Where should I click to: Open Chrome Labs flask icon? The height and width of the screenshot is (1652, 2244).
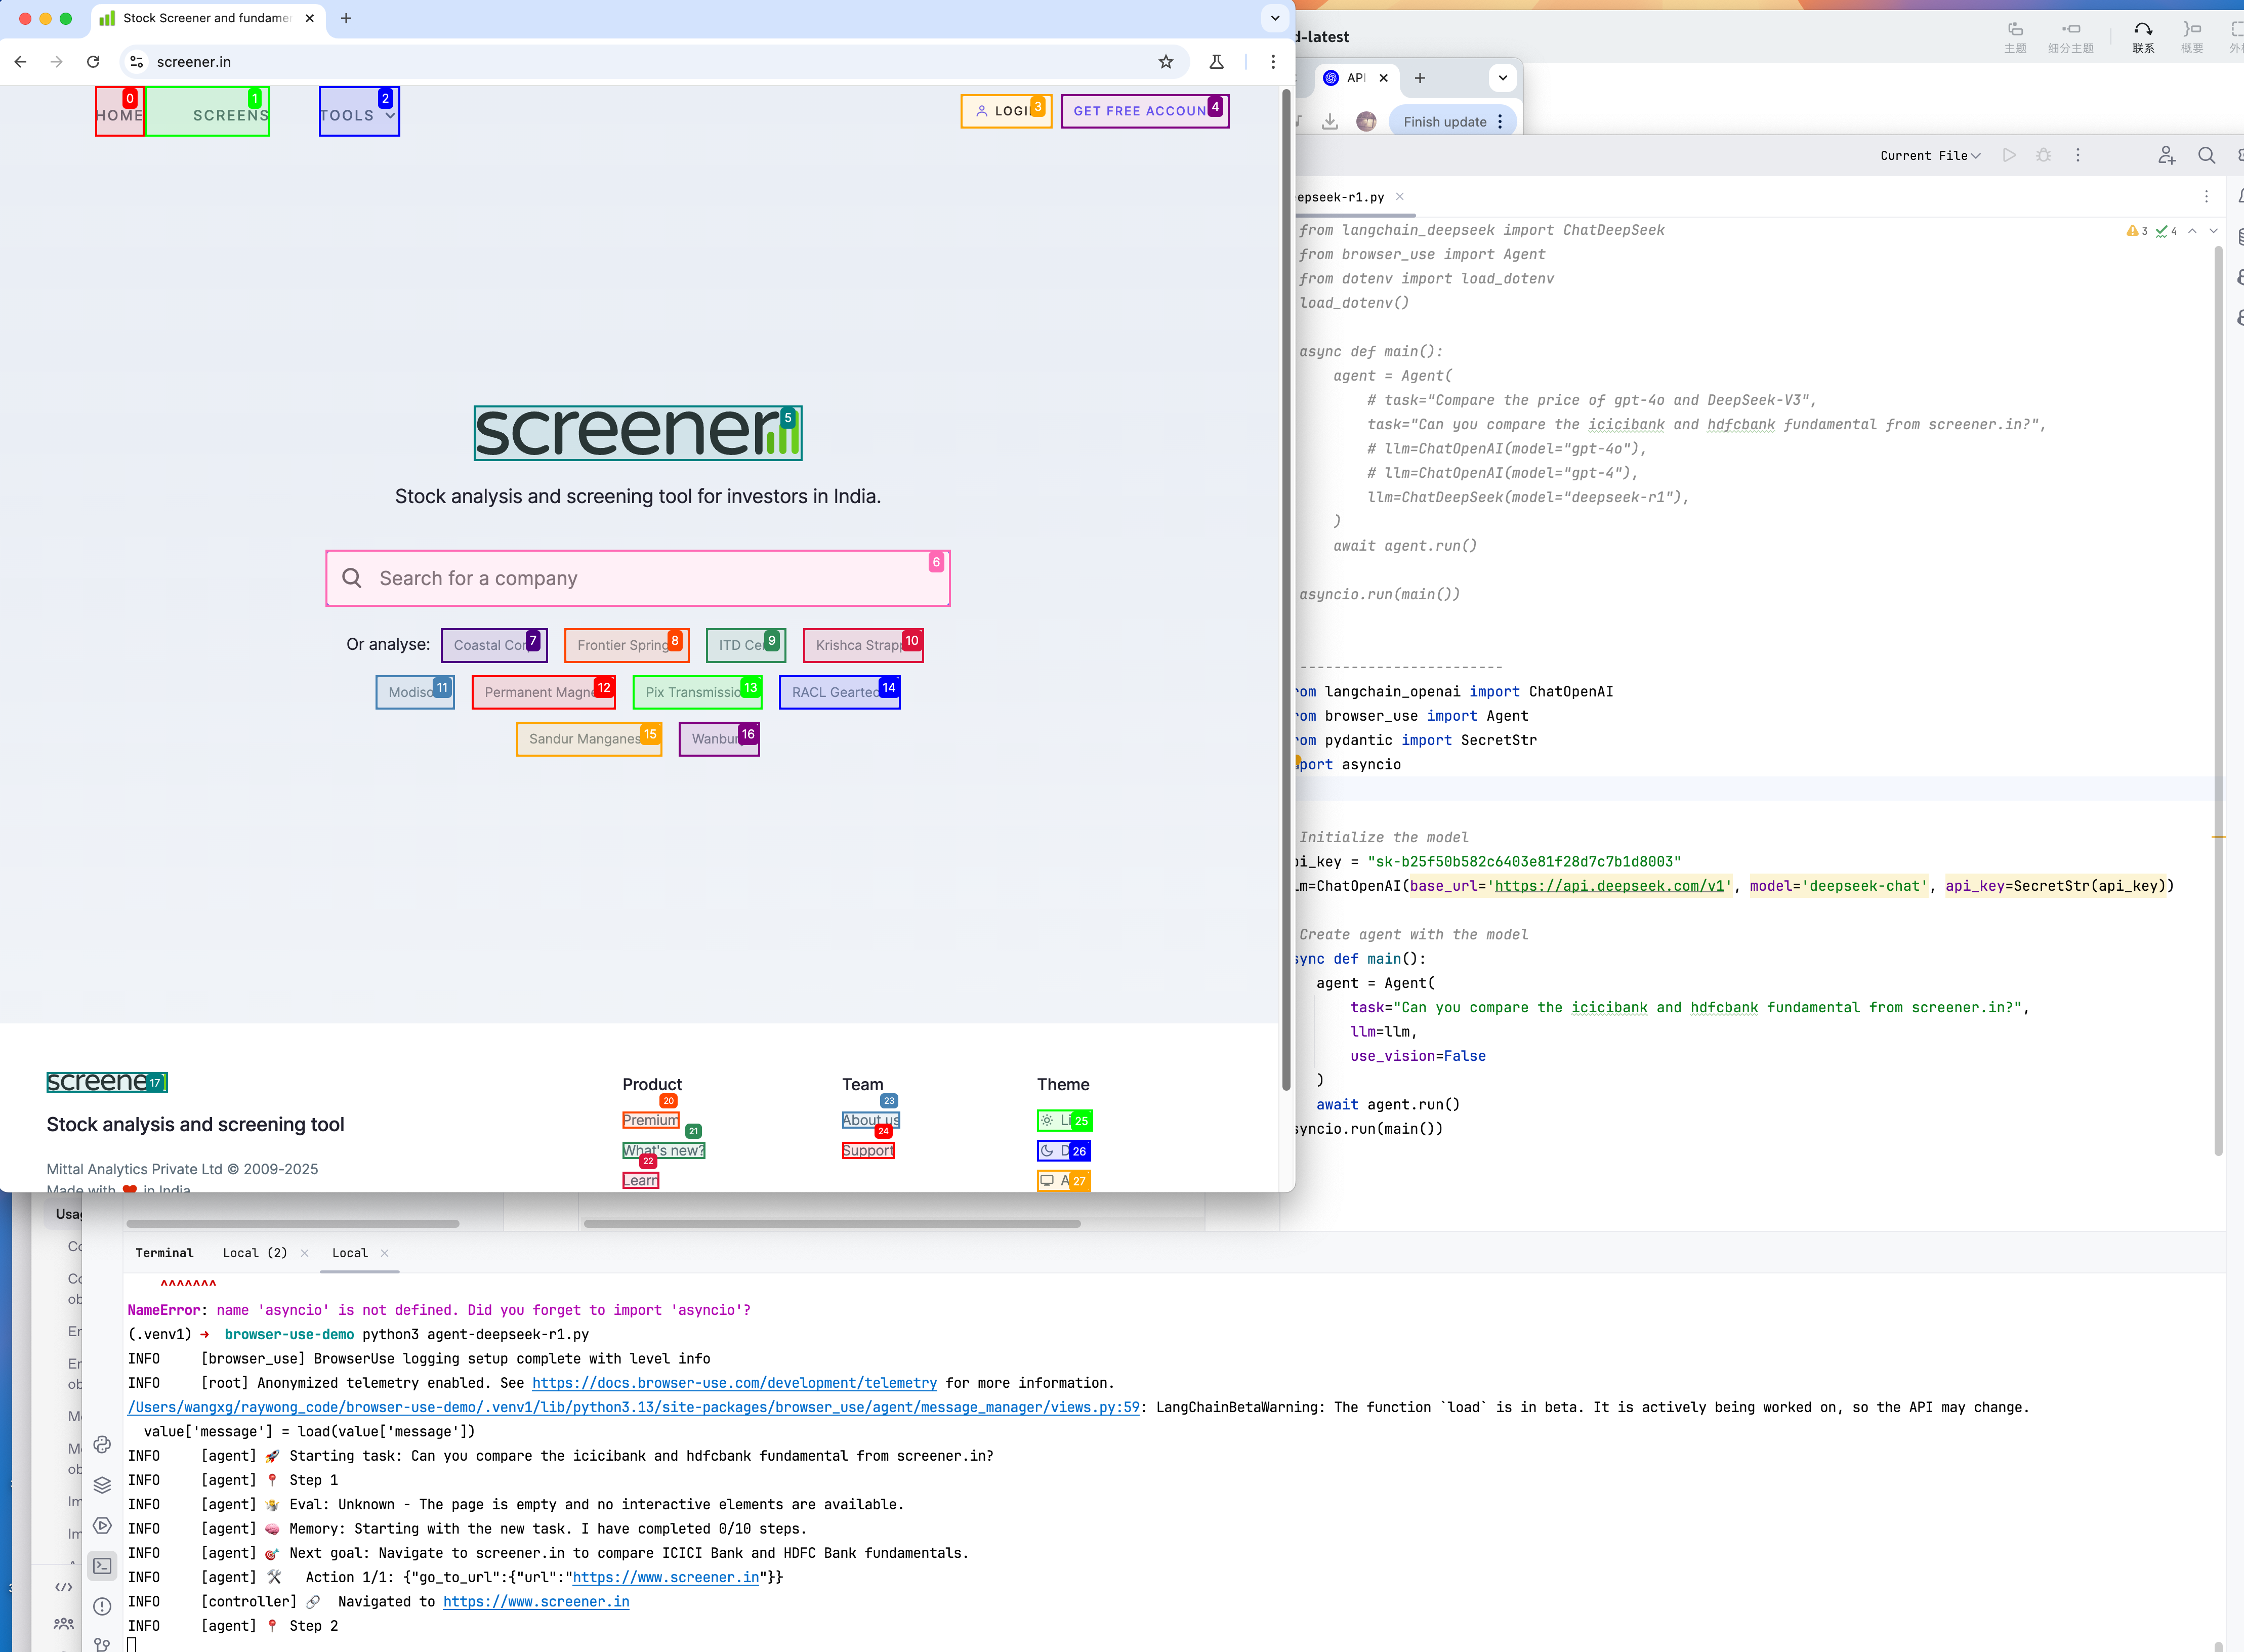(x=1217, y=62)
